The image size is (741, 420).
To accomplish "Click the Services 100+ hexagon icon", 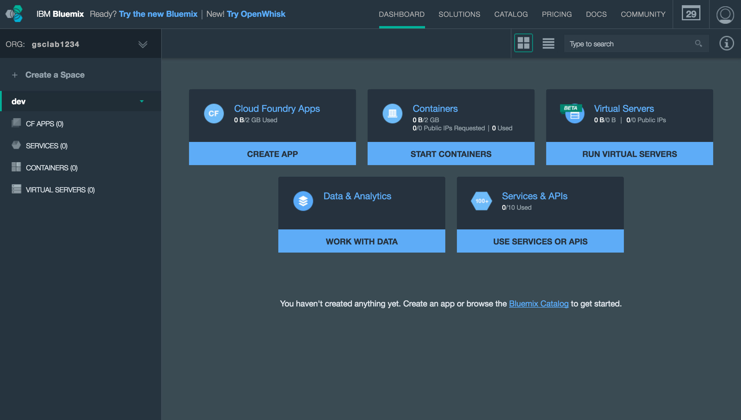I will 482,201.
